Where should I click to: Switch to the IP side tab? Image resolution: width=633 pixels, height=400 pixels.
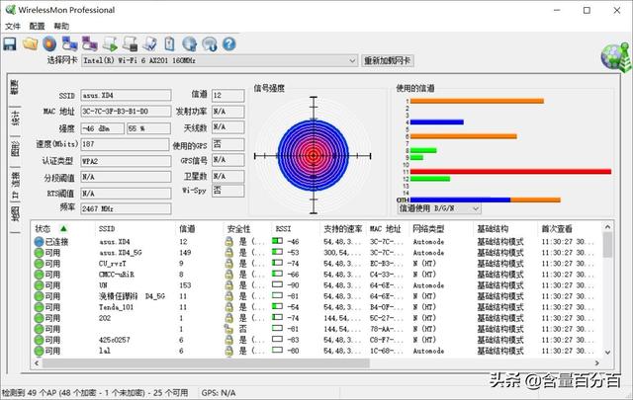tap(15, 185)
